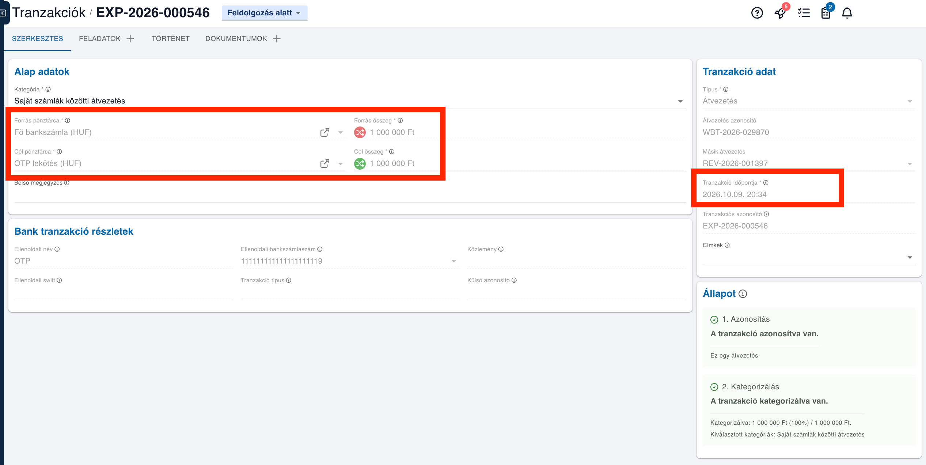Expand the Kategória dropdown
Viewport: 926px width, 465px height.
coord(680,101)
